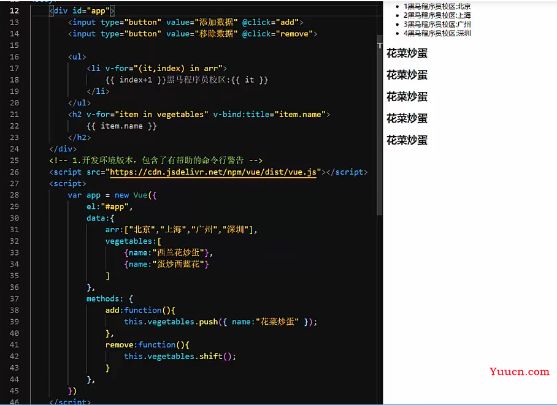
Task: Click the this.vegetables.push statement
Action: pyautogui.click(x=220, y=322)
